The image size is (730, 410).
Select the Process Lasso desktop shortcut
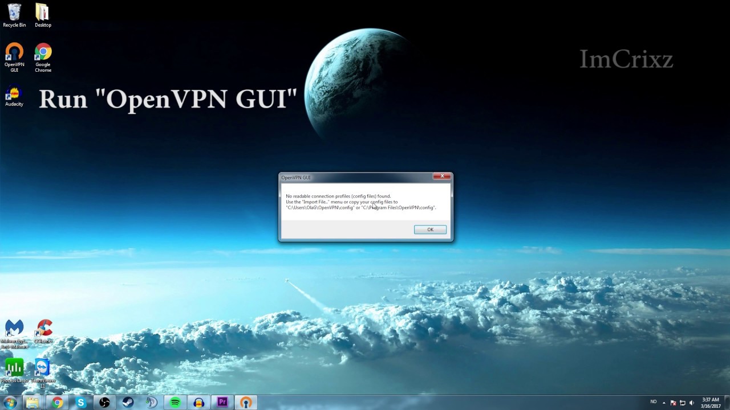14,370
